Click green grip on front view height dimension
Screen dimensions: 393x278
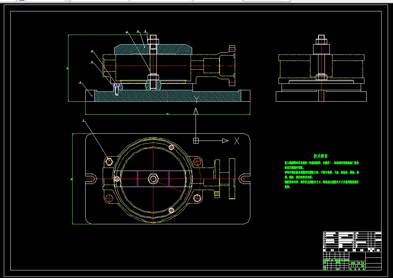click(x=67, y=68)
